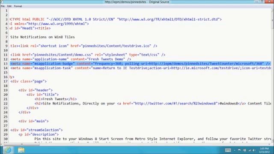The image size is (274, 154).
Task: Click the Internet Explorer taskbar icon
Action: click(x=8, y=150)
